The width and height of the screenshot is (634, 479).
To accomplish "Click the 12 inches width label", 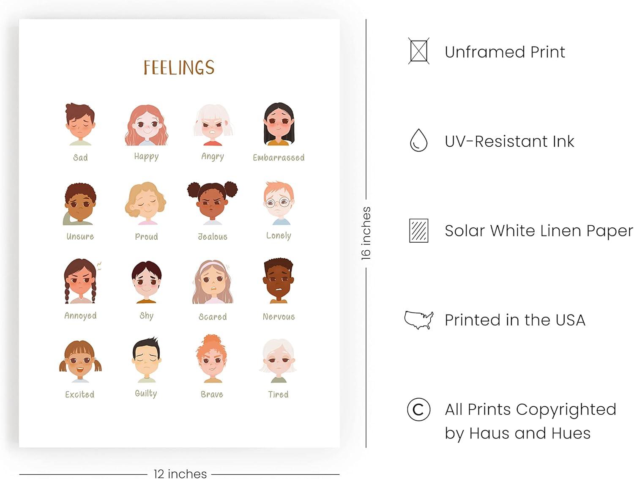I will 180,474.
